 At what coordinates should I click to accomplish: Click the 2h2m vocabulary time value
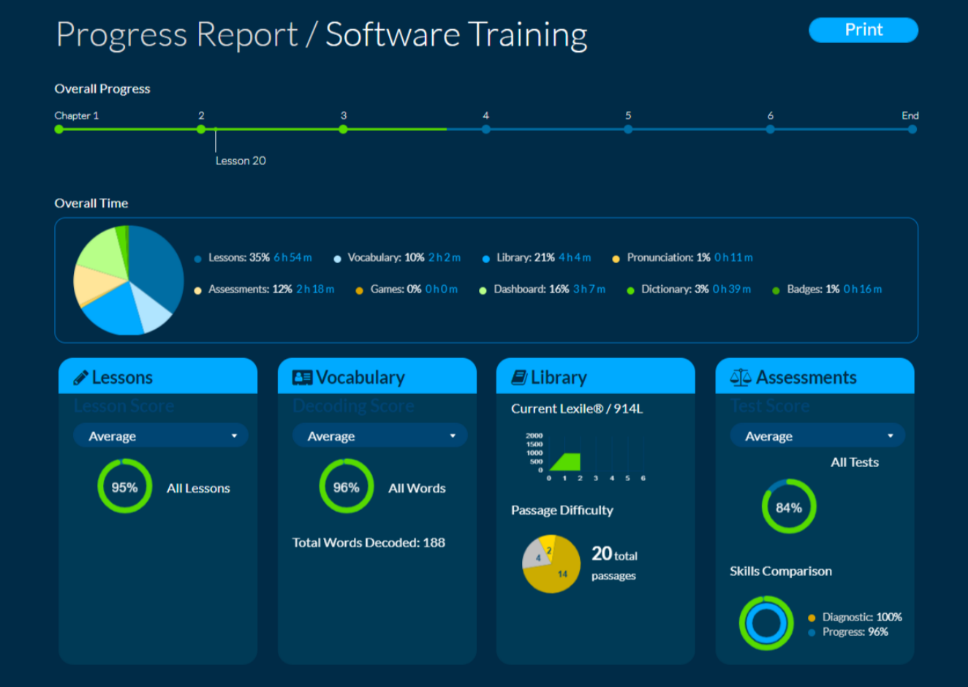(x=445, y=257)
